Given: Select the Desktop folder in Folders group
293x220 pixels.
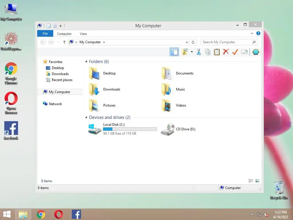Looking at the screenshot, I should coord(102,73).
